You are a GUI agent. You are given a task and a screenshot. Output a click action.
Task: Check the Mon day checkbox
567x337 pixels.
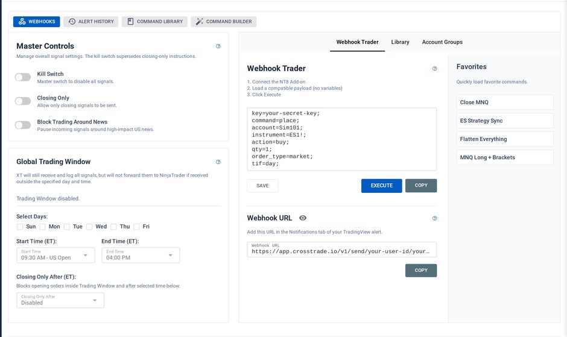[x=42, y=227]
